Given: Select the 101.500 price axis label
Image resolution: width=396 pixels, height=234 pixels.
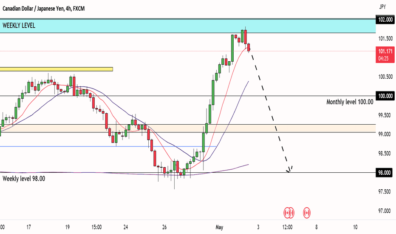Looking at the screenshot, I should 385,38.
